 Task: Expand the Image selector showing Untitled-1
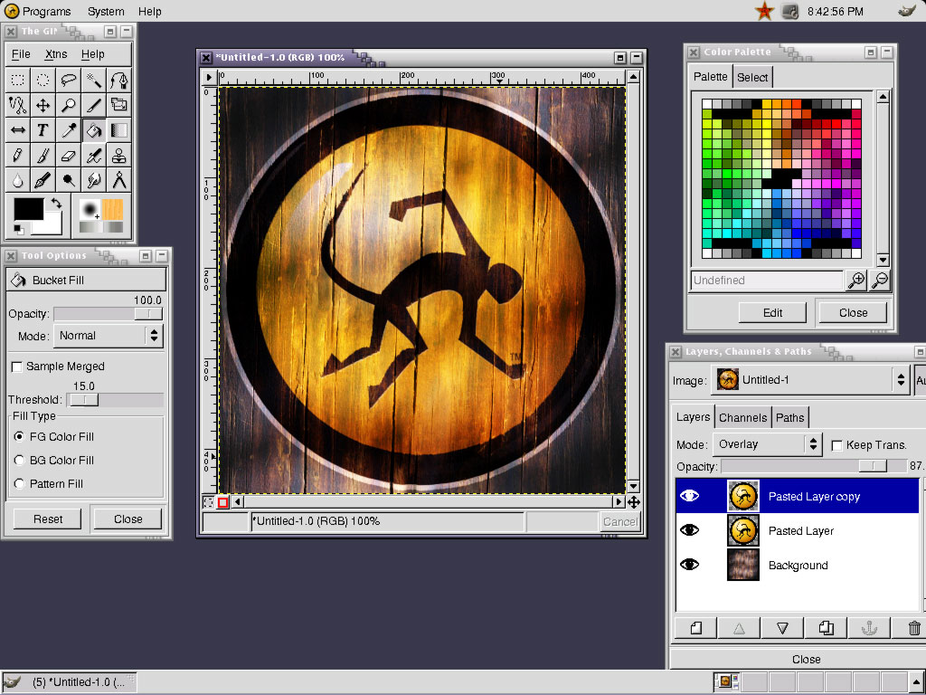point(810,380)
